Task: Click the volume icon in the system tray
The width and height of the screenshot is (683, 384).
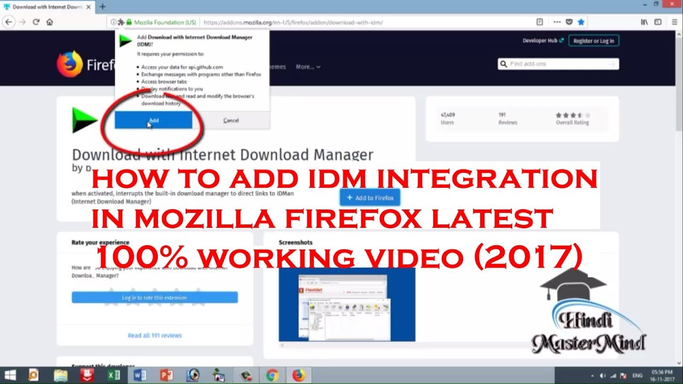Action: pyautogui.click(x=602, y=375)
